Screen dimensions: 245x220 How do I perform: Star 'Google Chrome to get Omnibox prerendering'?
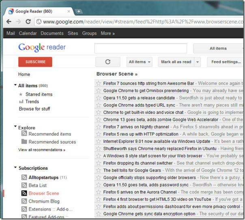(x=99, y=90)
